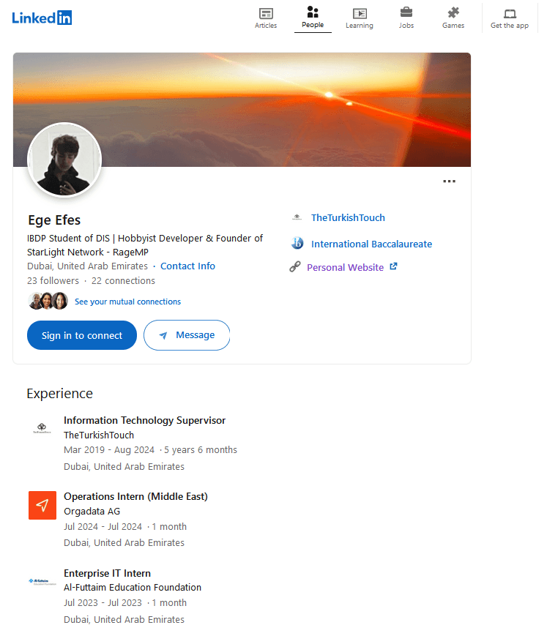The image size is (547, 636).
Task: Open the three-dot more options menu
Action: [x=449, y=182]
